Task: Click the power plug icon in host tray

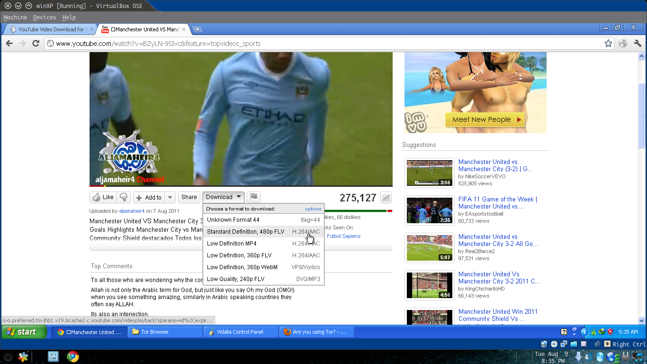Action: pyautogui.click(x=625, y=356)
